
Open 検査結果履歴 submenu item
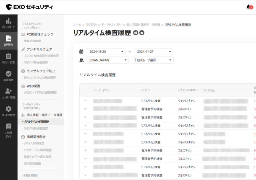click(32, 41)
